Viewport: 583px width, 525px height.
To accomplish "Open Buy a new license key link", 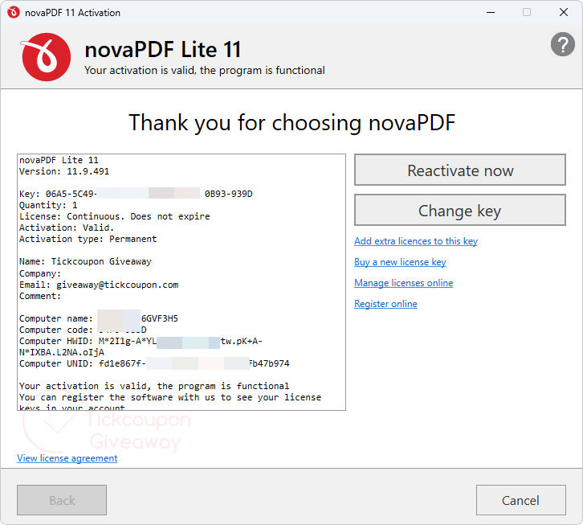I will 400,262.
